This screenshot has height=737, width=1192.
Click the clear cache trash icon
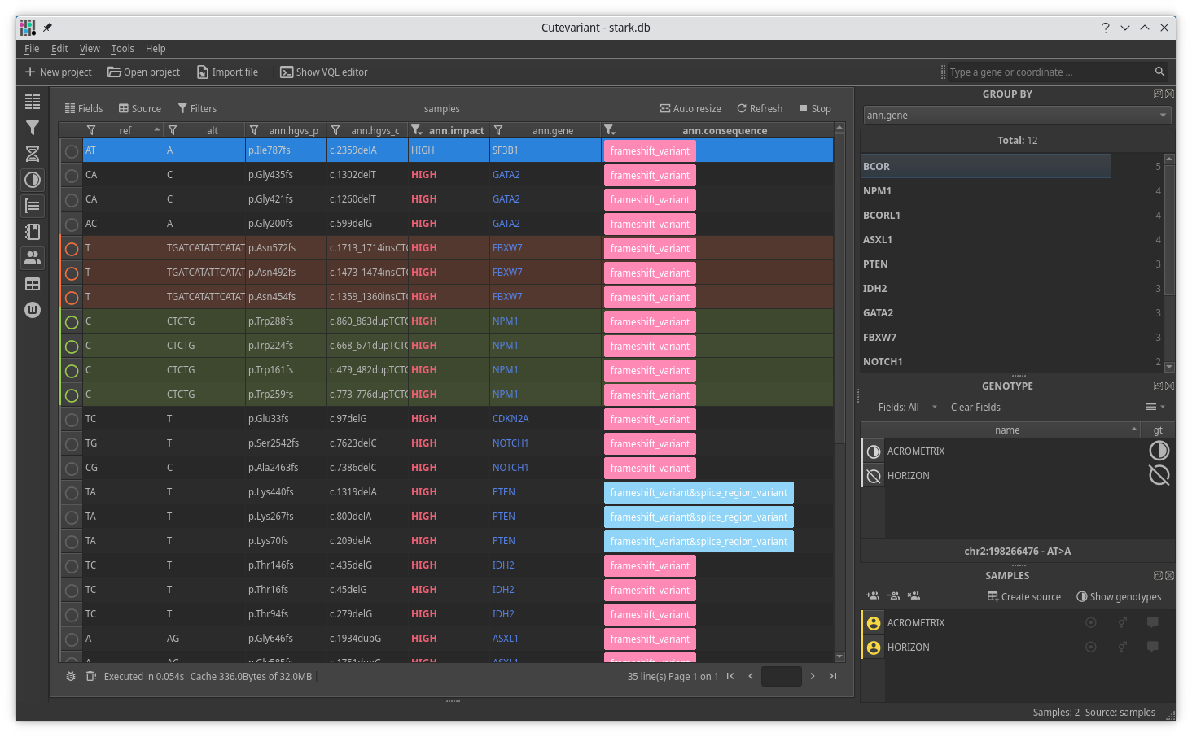(91, 676)
